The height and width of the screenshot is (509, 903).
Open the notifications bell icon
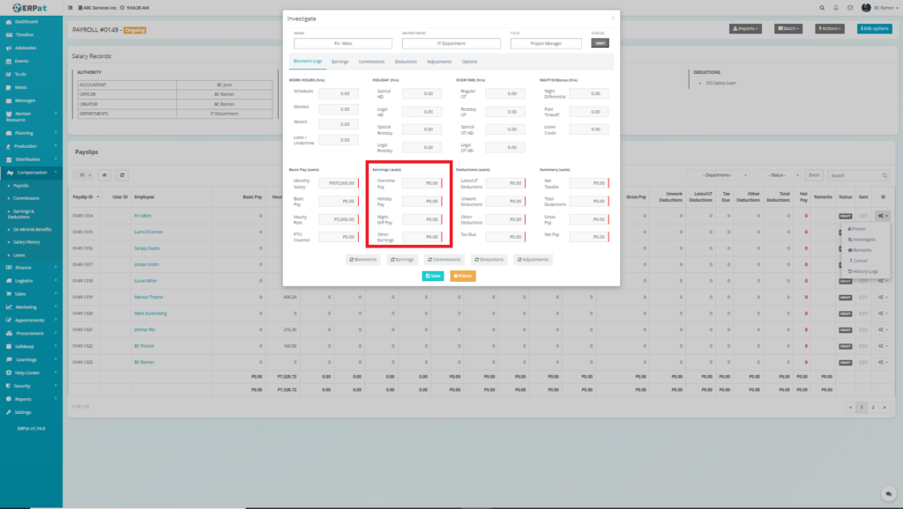tap(837, 7)
